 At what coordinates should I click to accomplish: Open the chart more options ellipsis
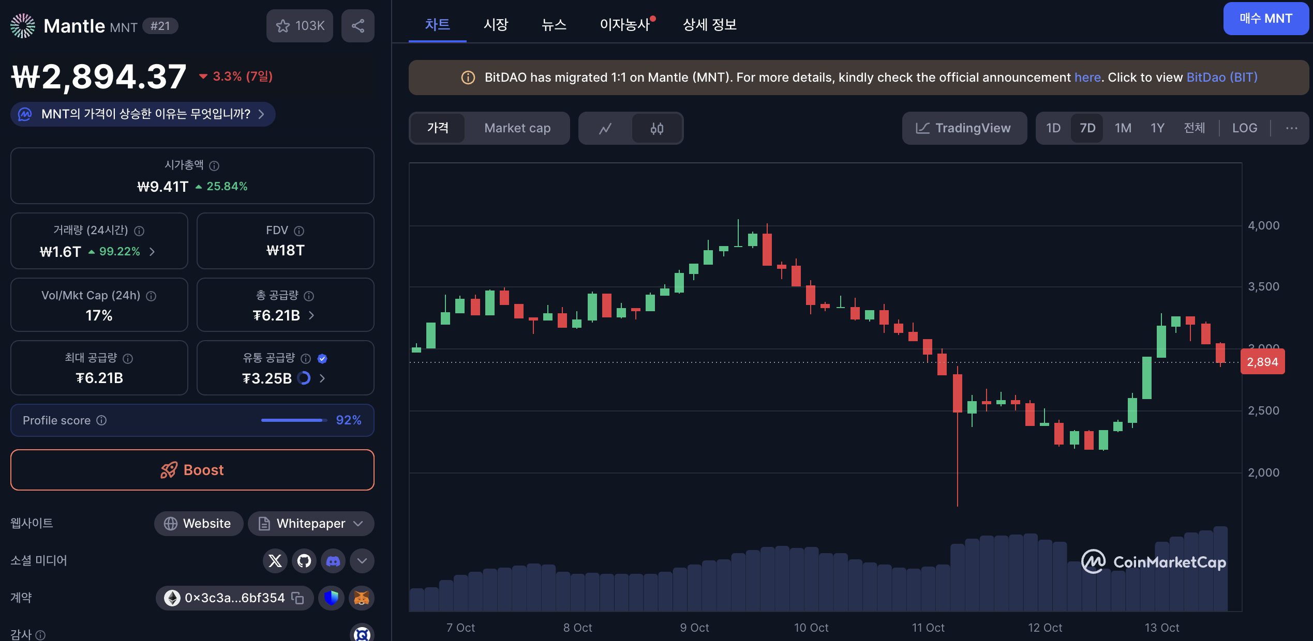(x=1291, y=128)
